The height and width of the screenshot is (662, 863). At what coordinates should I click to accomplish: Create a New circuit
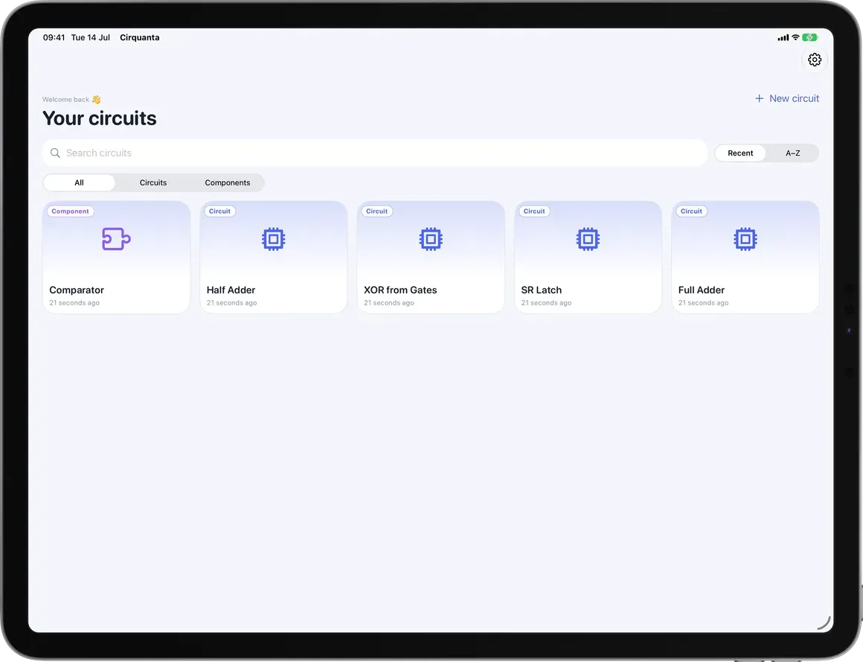tap(787, 98)
